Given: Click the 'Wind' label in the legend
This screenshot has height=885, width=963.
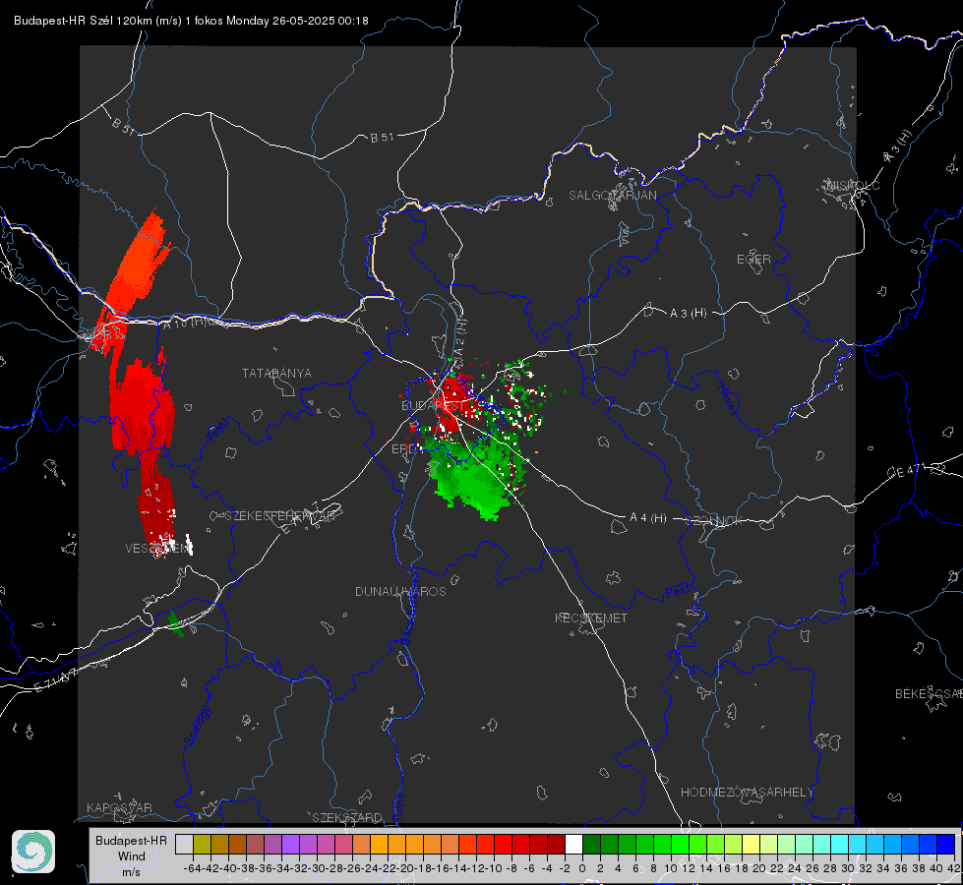Looking at the screenshot, I should click(x=132, y=856).
